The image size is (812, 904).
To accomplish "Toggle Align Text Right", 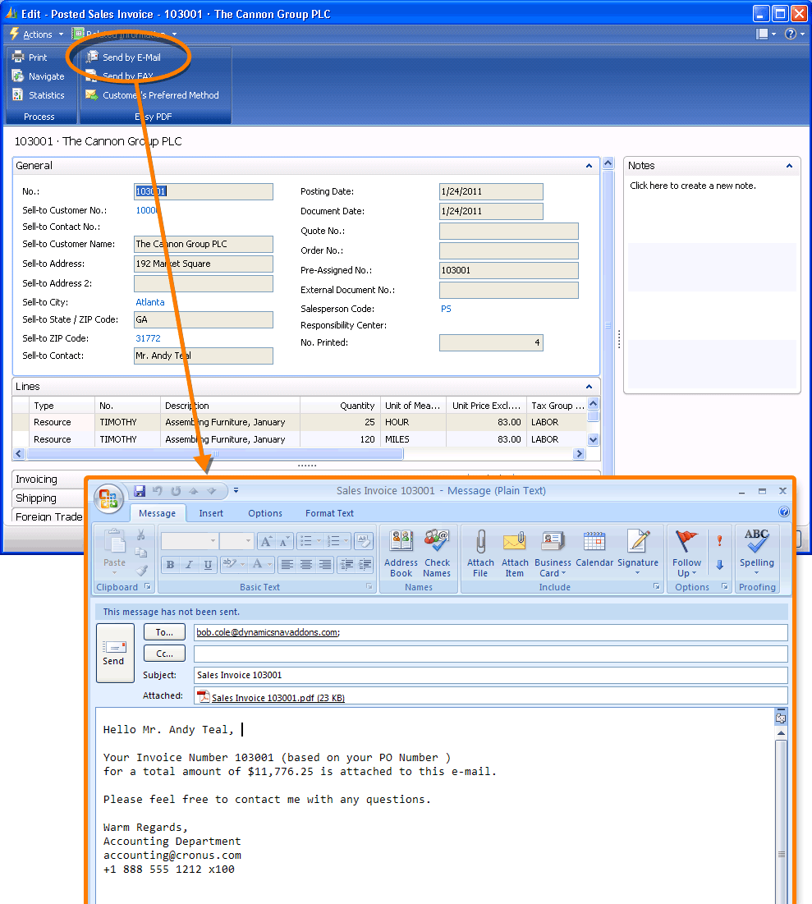I will (x=325, y=564).
